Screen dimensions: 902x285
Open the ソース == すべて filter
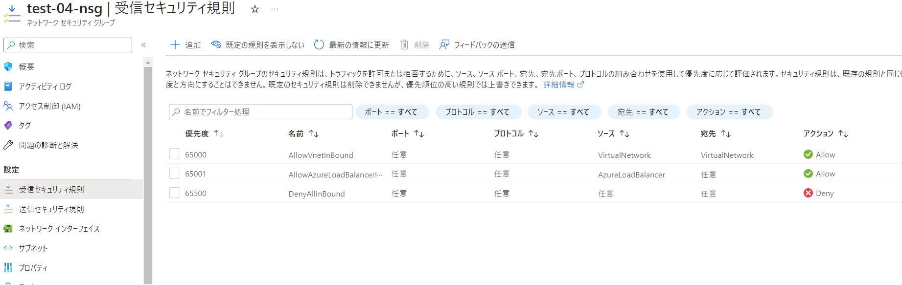coord(564,112)
